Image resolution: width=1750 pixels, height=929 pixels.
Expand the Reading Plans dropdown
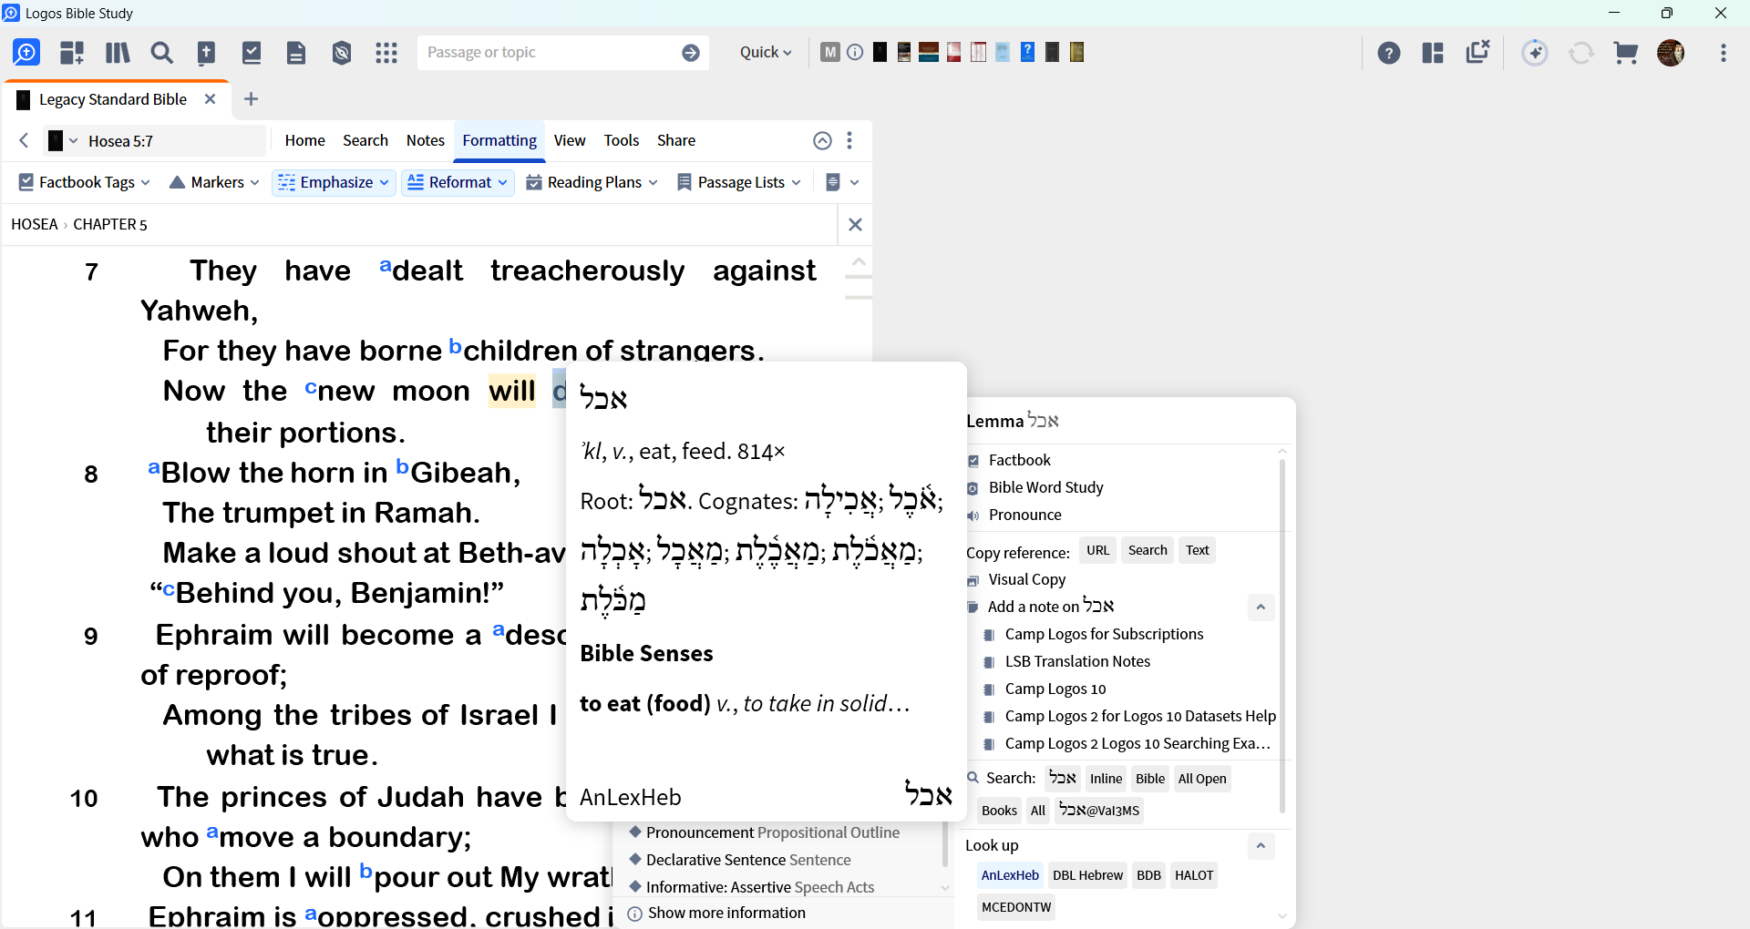[x=592, y=182]
